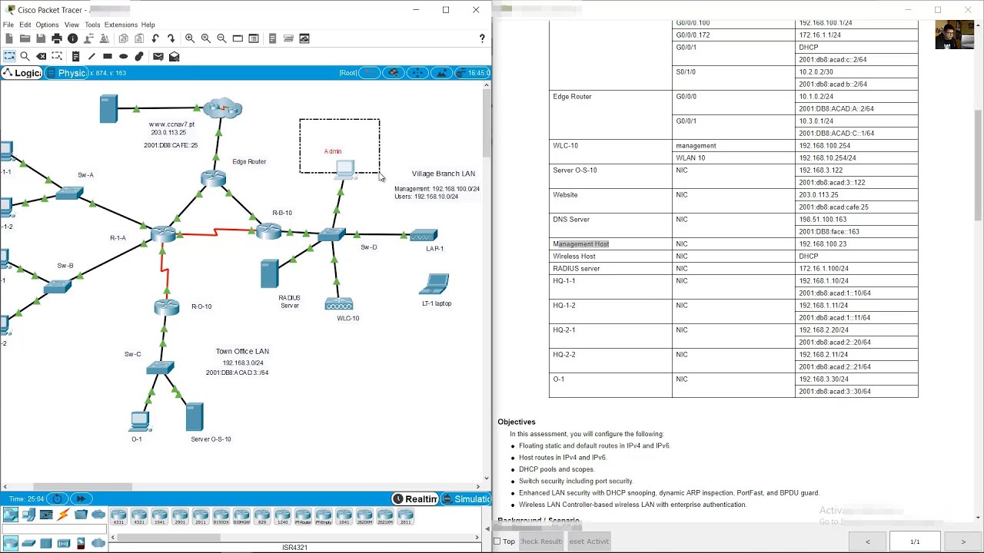Screen dimensions: 984x553
Task: Click the 'Village Branch LAN' label
Action: click(443, 174)
